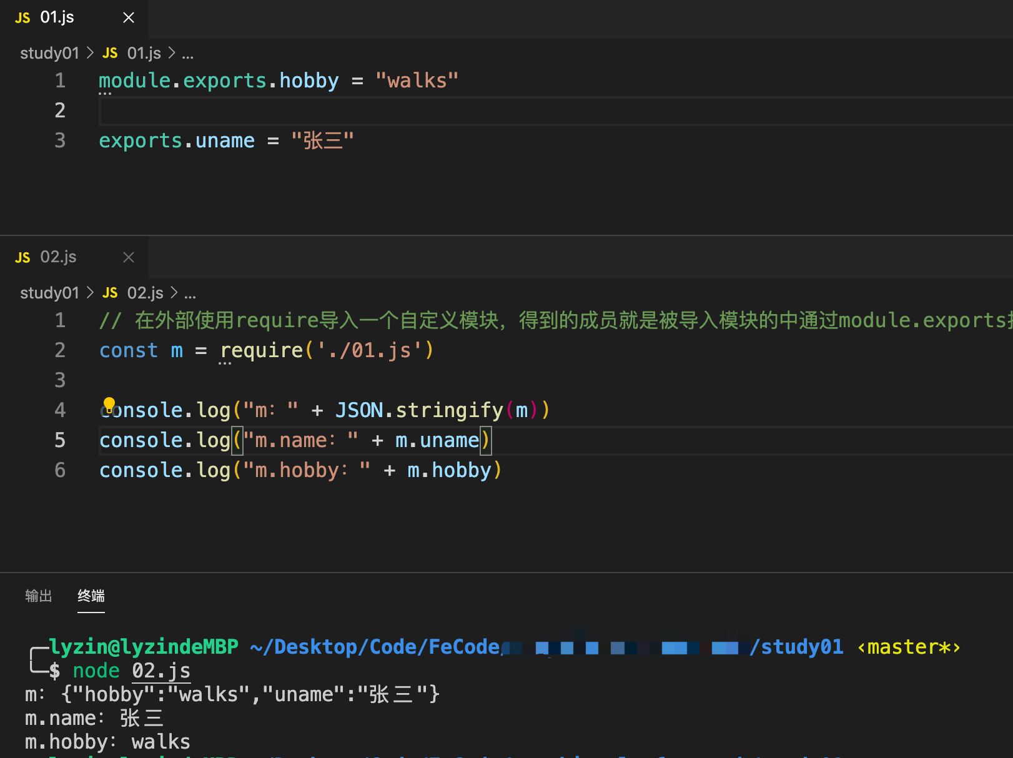Click the JS icon in the 02.js breadcrumb
The height and width of the screenshot is (758, 1013).
coord(110,293)
